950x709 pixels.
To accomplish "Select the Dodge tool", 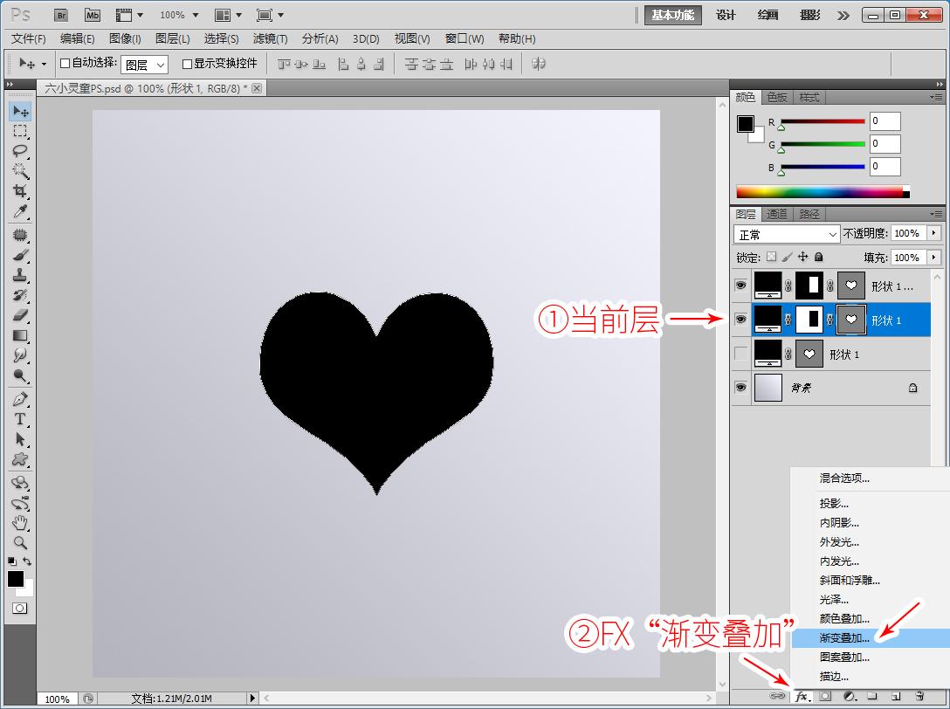I will (20, 375).
